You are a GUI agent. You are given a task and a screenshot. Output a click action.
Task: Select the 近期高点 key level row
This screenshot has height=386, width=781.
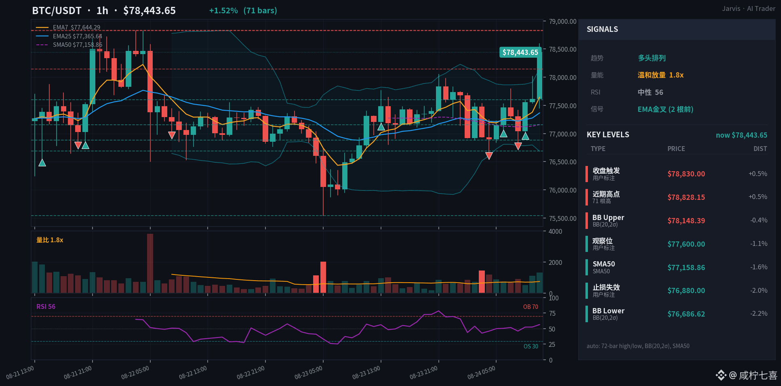(x=677, y=197)
